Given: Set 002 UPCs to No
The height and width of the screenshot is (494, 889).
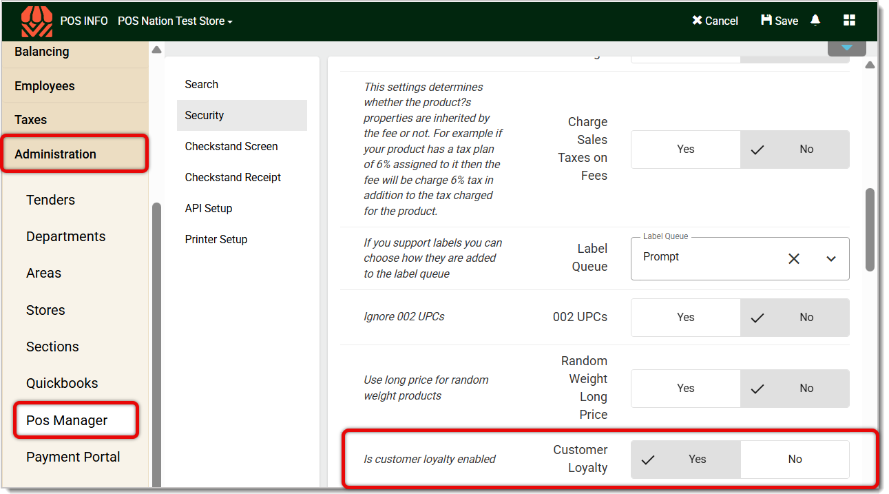Looking at the screenshot, I should coord(795,317).
